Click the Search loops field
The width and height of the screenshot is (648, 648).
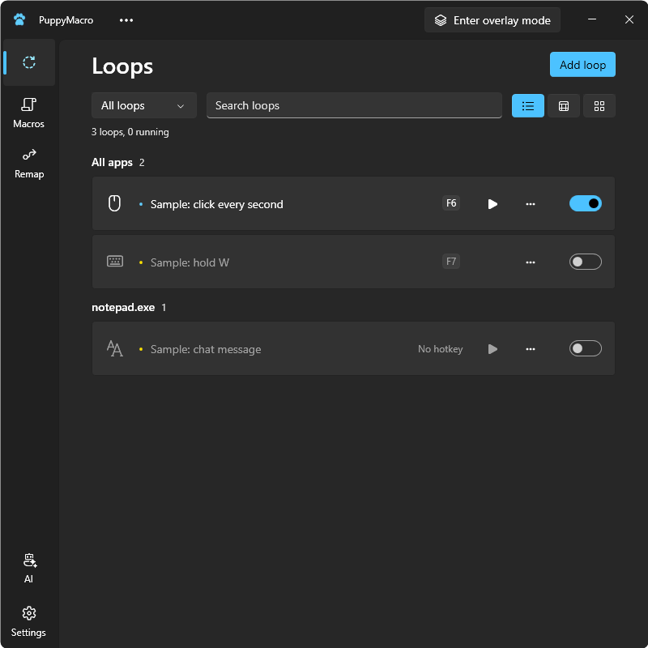coord(354,105)
